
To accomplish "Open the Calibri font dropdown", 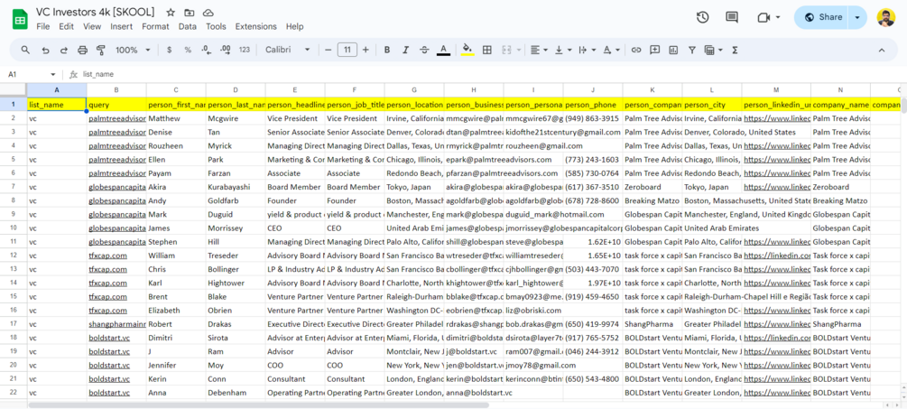I will click(288, 51).
